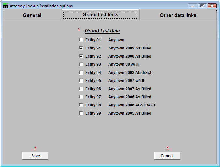Enable the Entity 01 Anytown checkbox
220x167 pixels.
coord(81,40)
